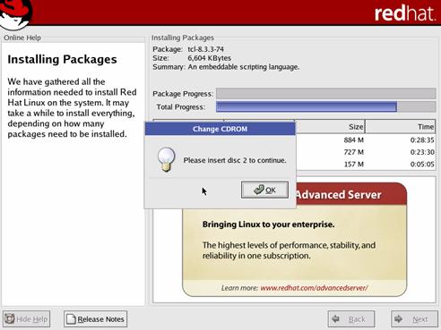Click the 0:23:30 time value
This screenshot has width=441, height=330.
pos(422,152)
